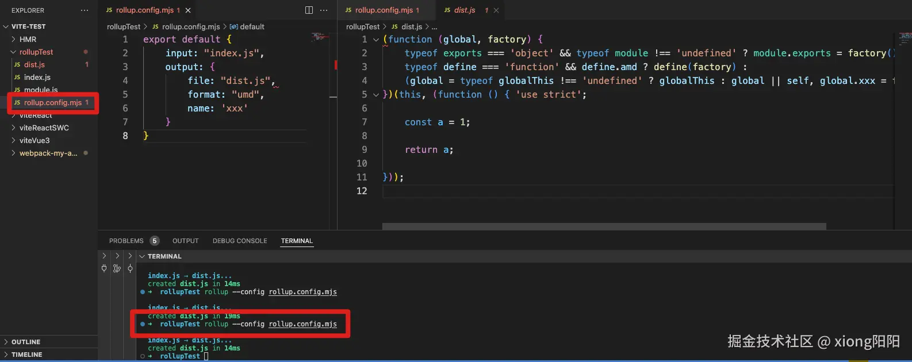Collapse the VITE-TEST workspace root

click(x=6, y=27)
